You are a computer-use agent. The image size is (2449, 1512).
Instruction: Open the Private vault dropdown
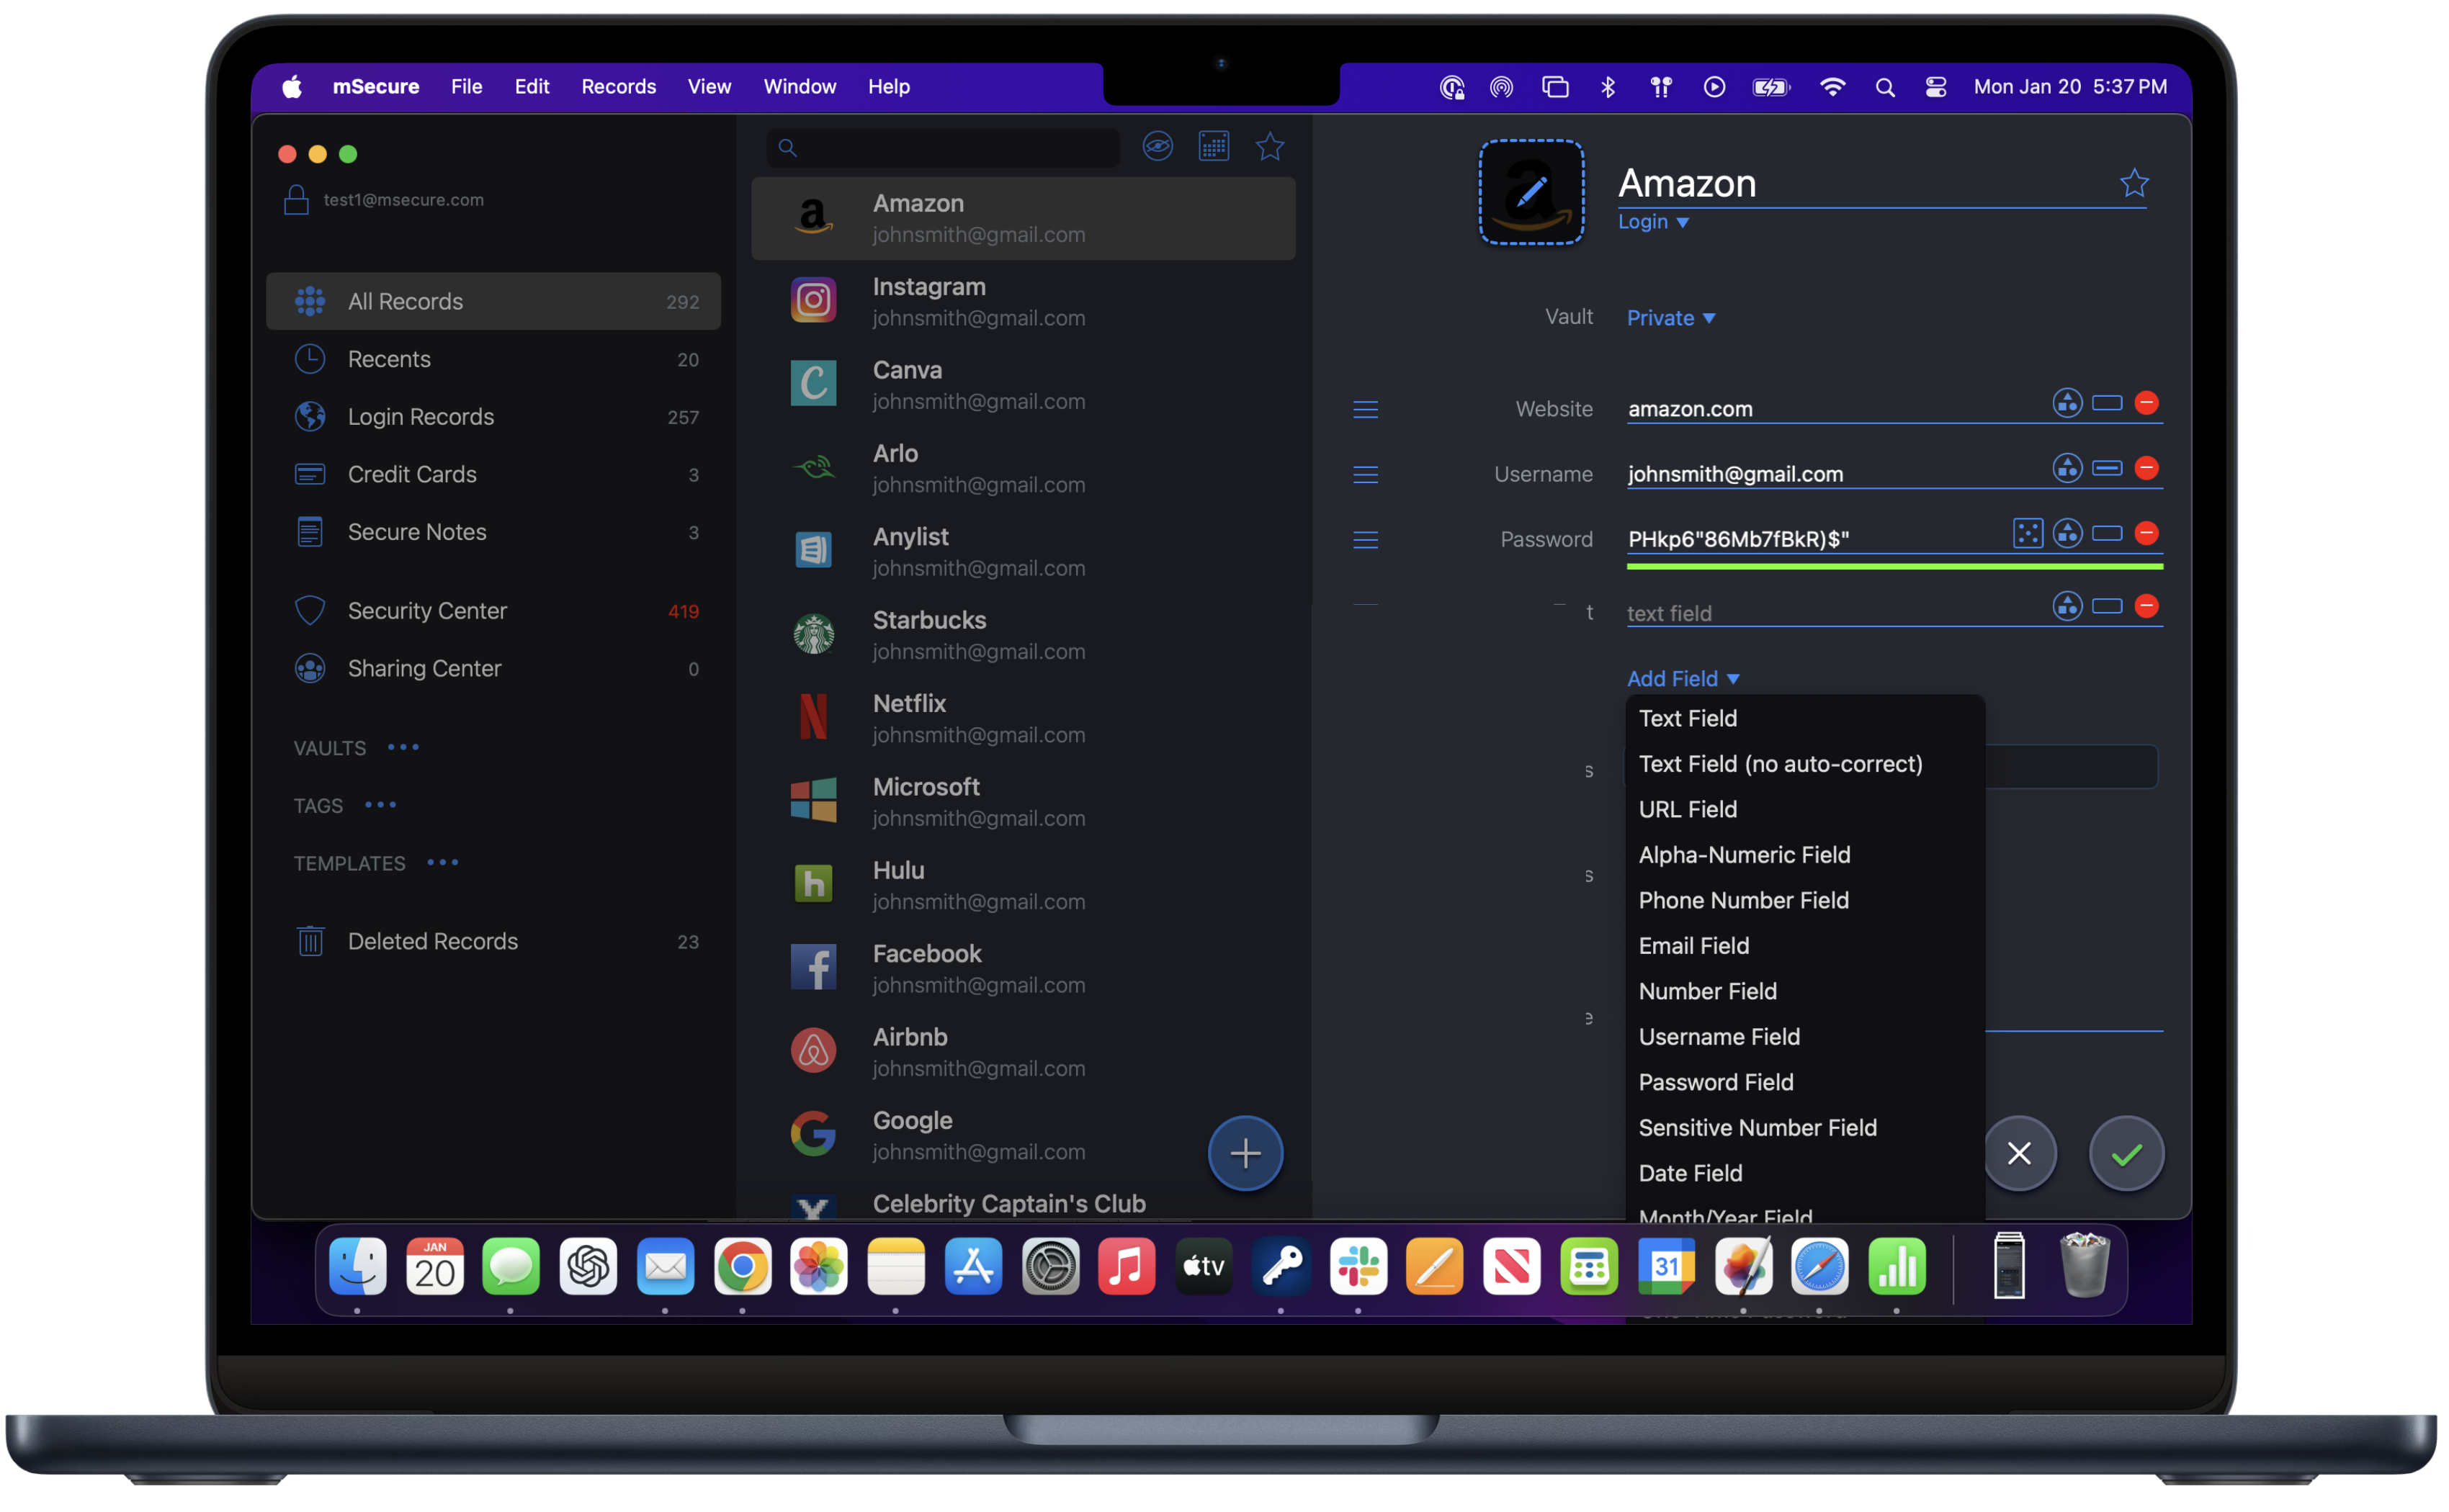(1670, 318)
